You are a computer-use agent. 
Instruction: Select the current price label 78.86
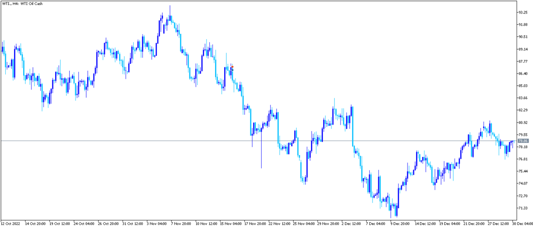523,141
